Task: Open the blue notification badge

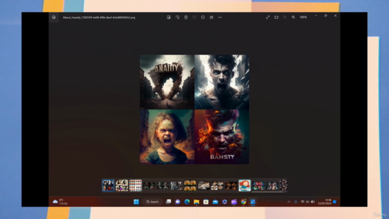Action: [x=335, y=201]
